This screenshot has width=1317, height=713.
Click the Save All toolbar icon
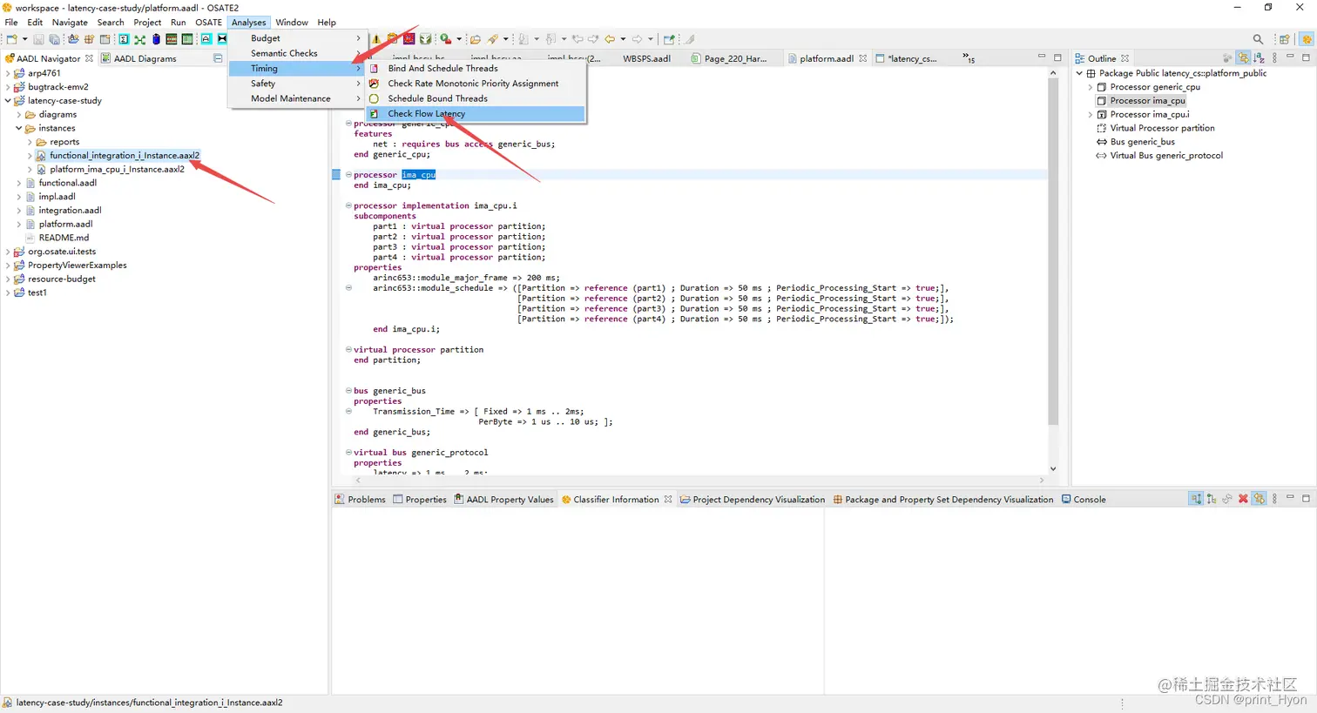pos(54,39)
